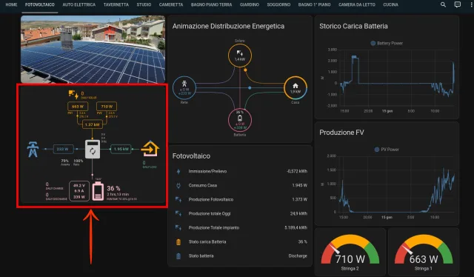Click the daily solar panel icon in the inverter card
The image size is (474, 277).
click(x=73, y=94)
